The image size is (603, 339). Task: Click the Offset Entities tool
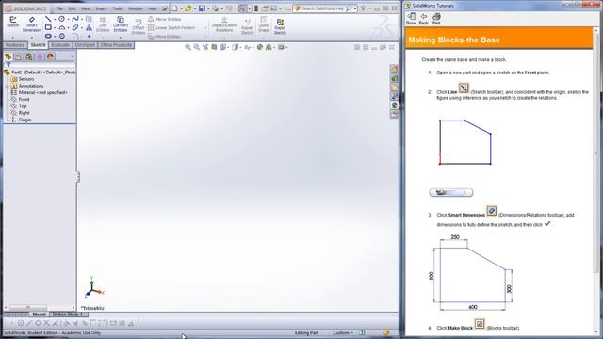coord(139,27)
